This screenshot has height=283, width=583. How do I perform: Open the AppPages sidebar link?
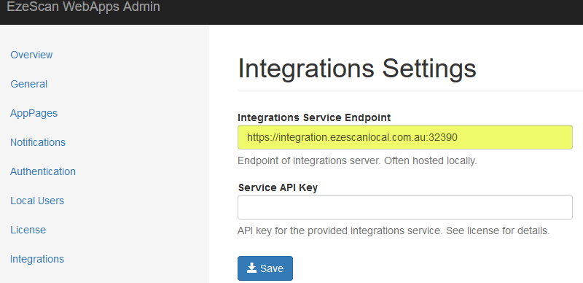34,113
